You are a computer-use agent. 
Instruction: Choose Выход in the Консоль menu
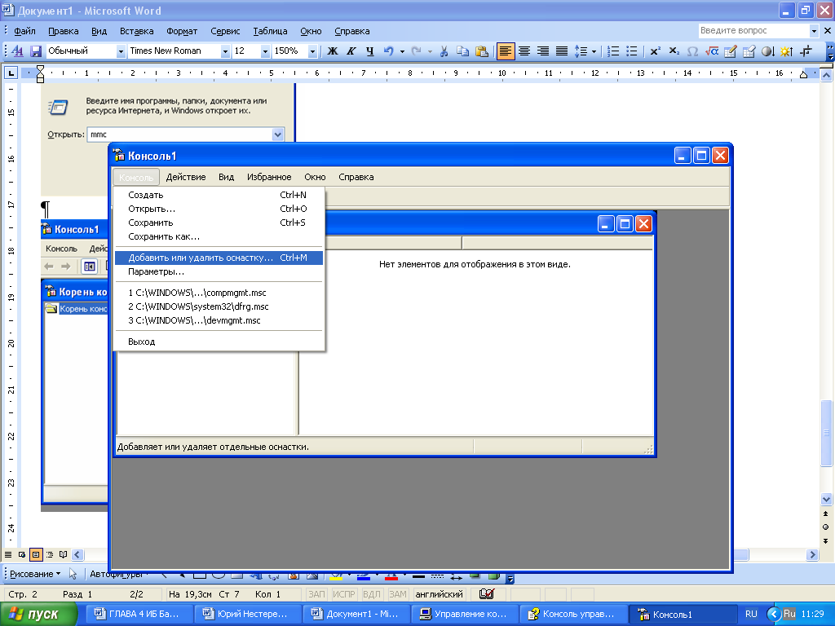click(x=219, y=342)
